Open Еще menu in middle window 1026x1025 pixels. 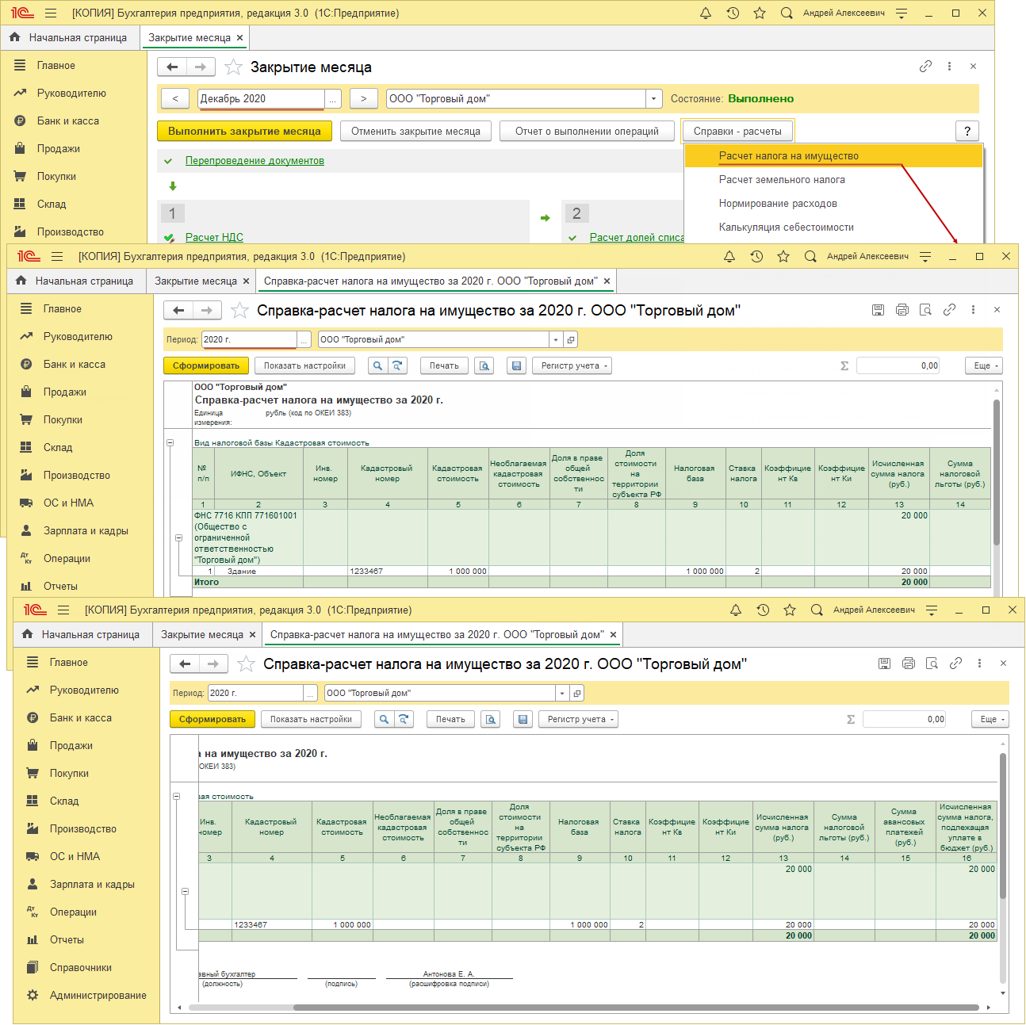[x=984, y=366]
